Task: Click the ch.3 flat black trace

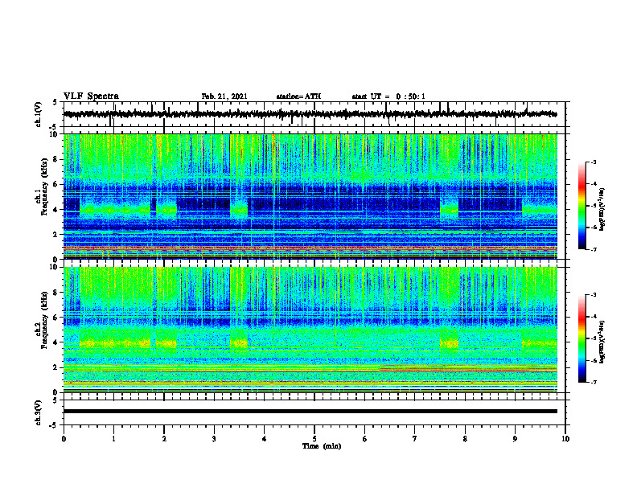Action: click(310, 412)
